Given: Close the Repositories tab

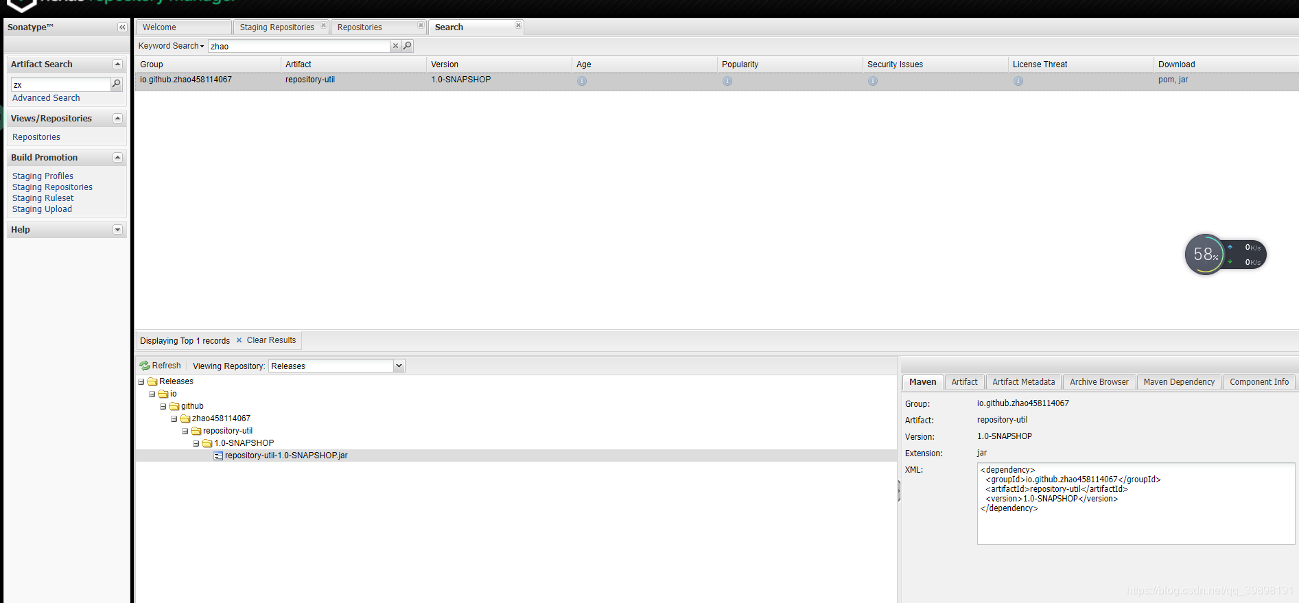Looking at the screenshot, I should 421,25.
